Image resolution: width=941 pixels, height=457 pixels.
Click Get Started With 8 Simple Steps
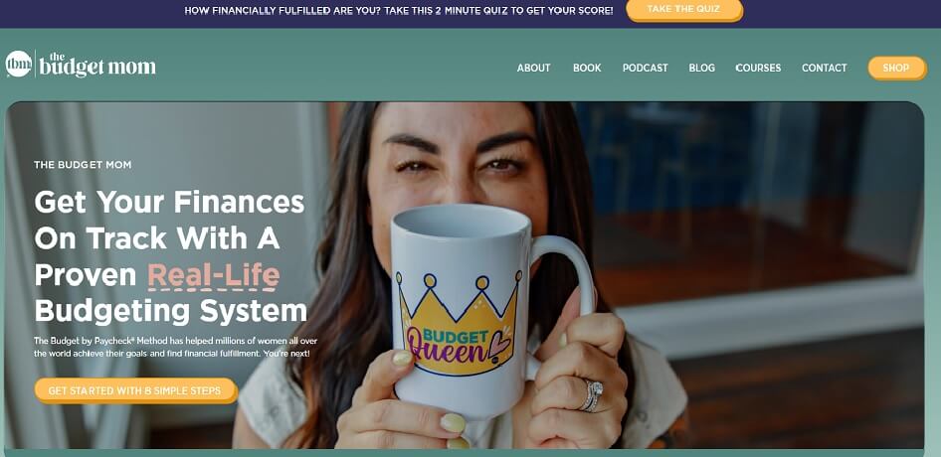135,390
